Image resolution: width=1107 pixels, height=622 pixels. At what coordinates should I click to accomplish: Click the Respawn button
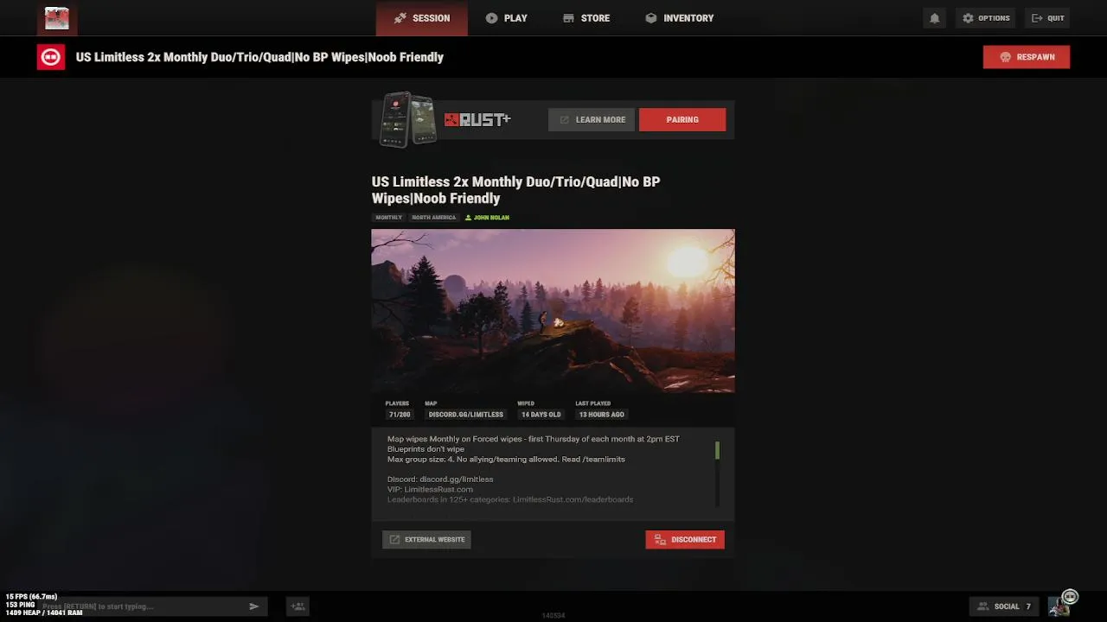click(1027, 57)
